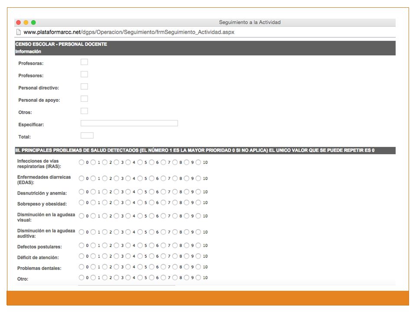Image resolution: width=416 pixels, height=312 pixels.
Task: Choose 10 for Infecciones de vías respiratorias
Action: point(198,162)
